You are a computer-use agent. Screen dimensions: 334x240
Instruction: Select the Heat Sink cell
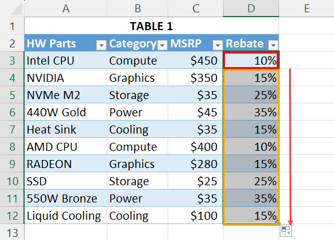pyautogui.click(x=65, y=129)
